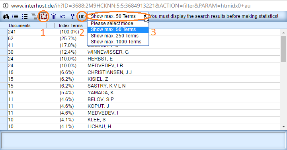Screen dimensions: 287x150
Task: Click the scrollbar up arrow
Action: pyautogui.click(x=283, y=33)
